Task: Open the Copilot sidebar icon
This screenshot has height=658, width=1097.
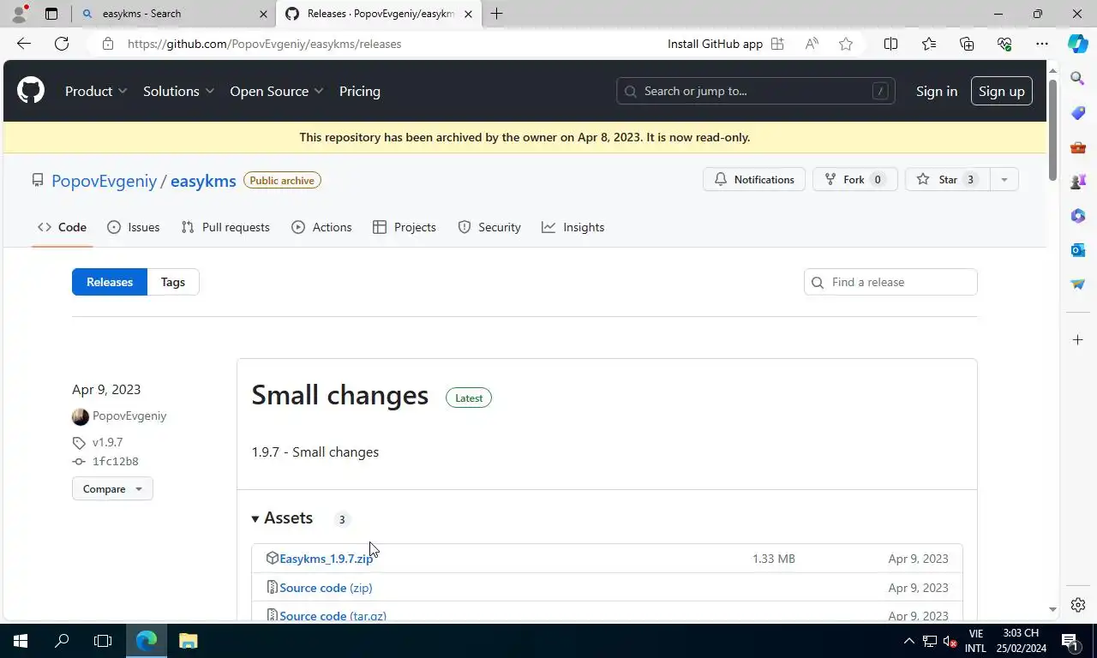Action: (x=1078, y=44)
